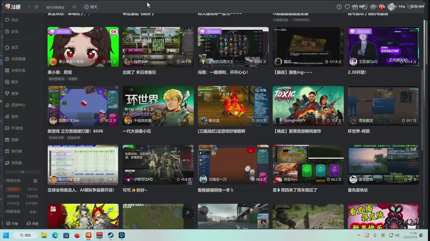Open the 环世界 RimWorld Odyssey stream thumbnail
Screen dimensions: 430x241
click(x=158, y=106)
